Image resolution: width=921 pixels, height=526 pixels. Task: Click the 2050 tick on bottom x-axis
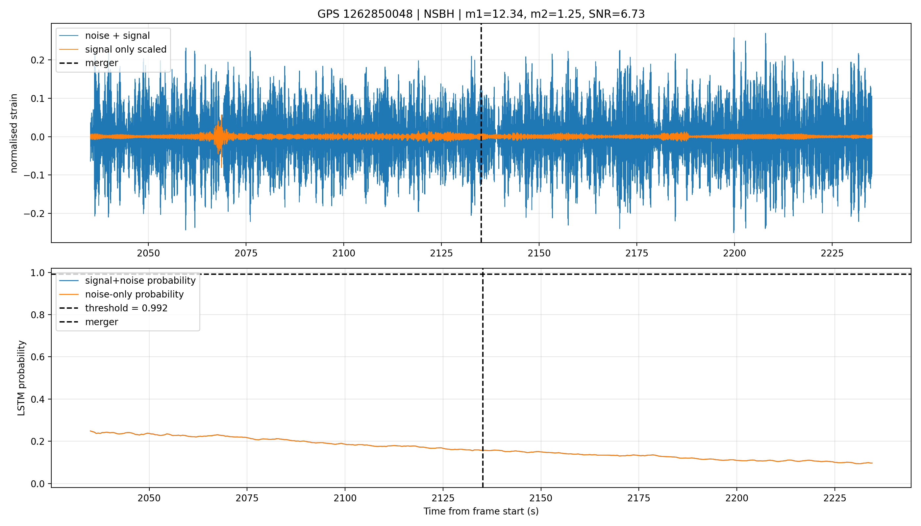click(149, 498)
